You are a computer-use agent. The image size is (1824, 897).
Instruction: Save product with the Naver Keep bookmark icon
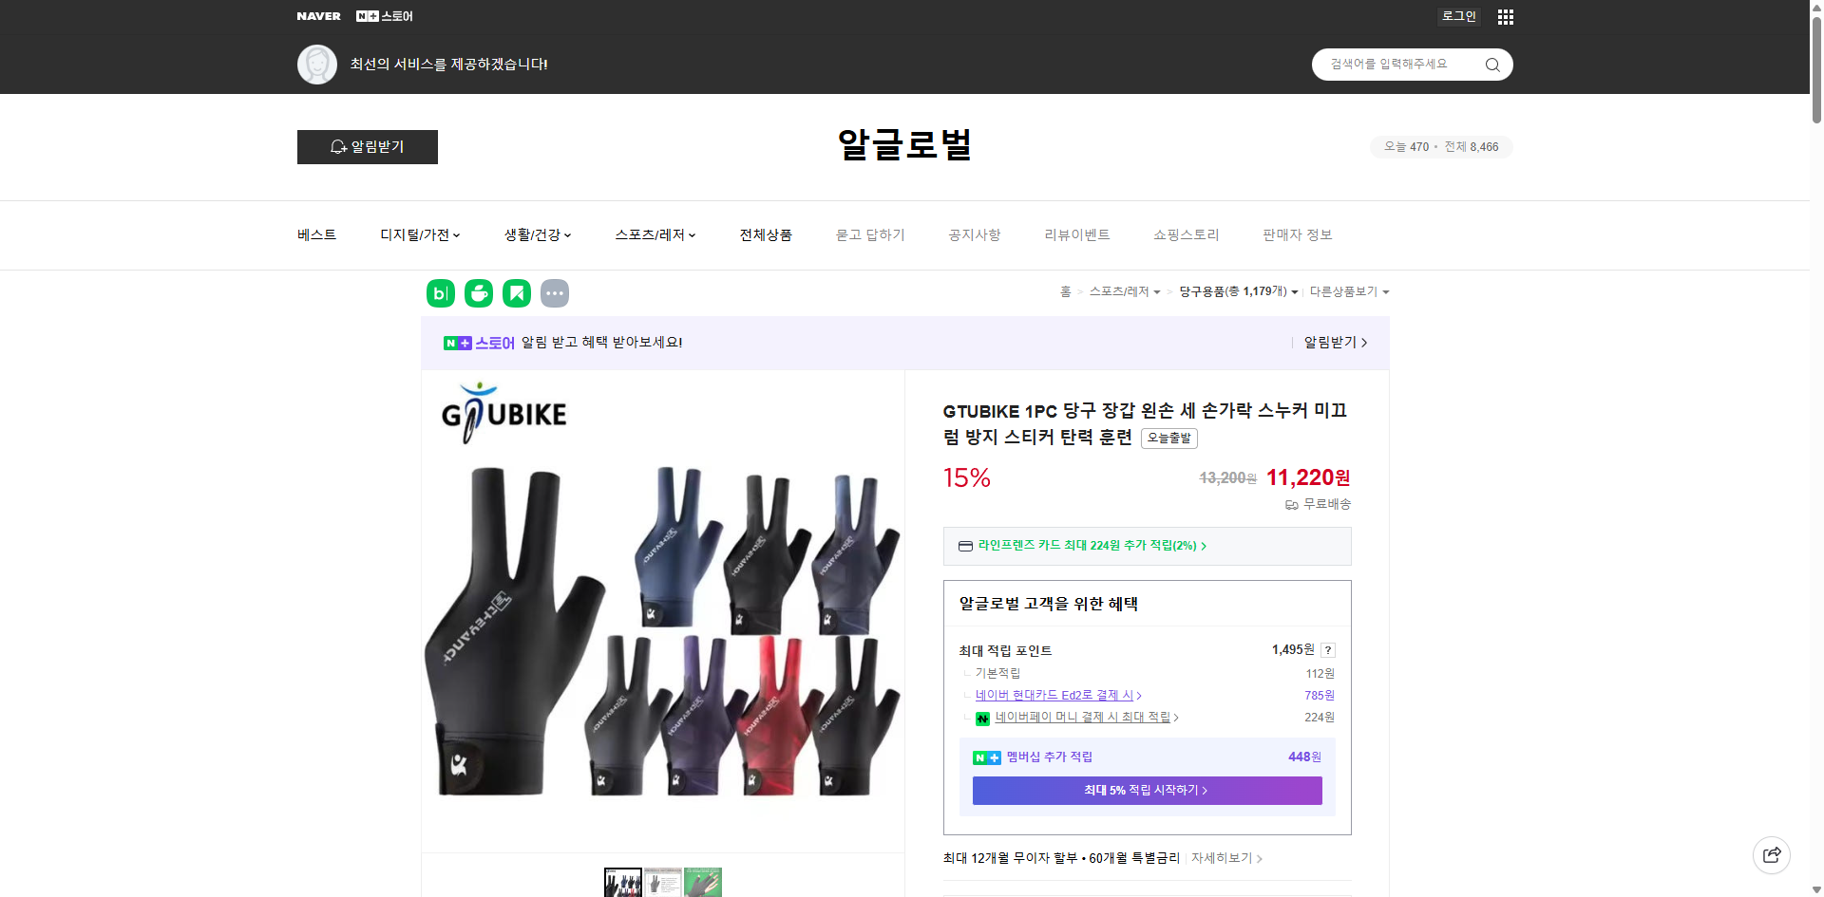click(x=516, y=293)
